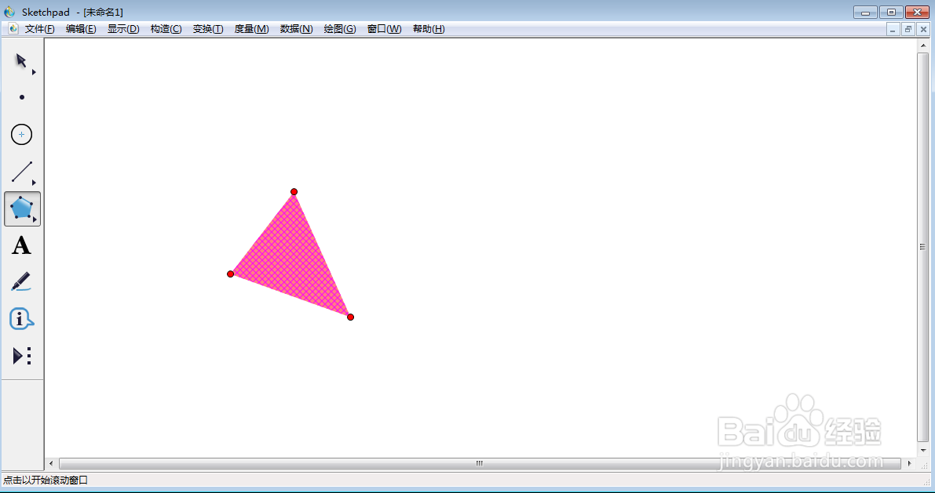Open the 构造(C) menu
Screen dimensions: 935x493
[166, 28]
